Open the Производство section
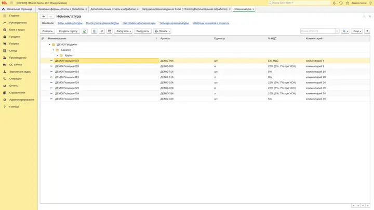Screen dimensions: 374x210 18,58
